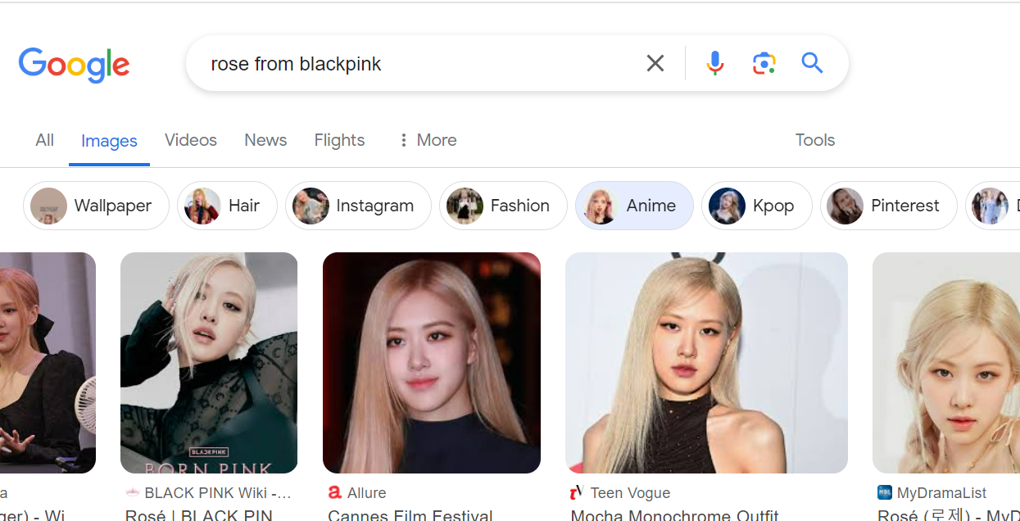1020x521 pixels.
Task: Expand the More menu
Action: 427,140
